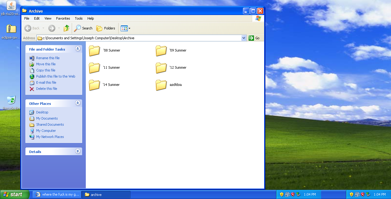
Task: Open the View menu
Action: pyautogui.click(x=48, y=18)
